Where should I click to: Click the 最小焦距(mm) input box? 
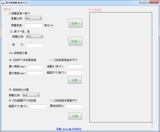pyautogui.click(x=35, y=67)
